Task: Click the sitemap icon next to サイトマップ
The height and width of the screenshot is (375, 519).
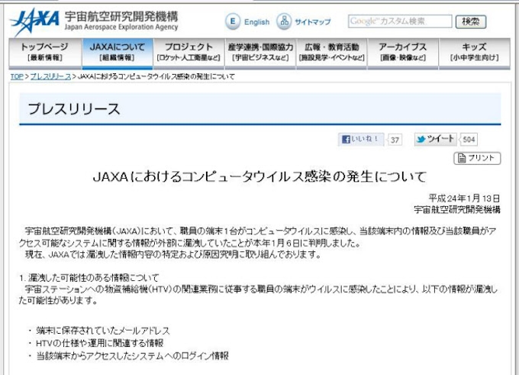Action: tap(284, 21)
